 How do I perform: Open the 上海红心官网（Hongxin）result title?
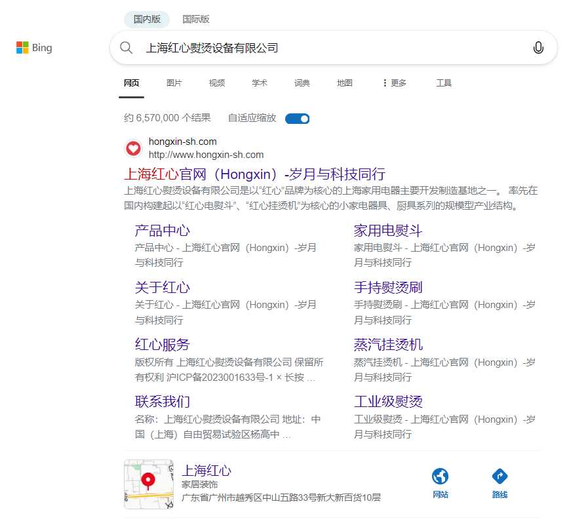(x=254, y=174)
